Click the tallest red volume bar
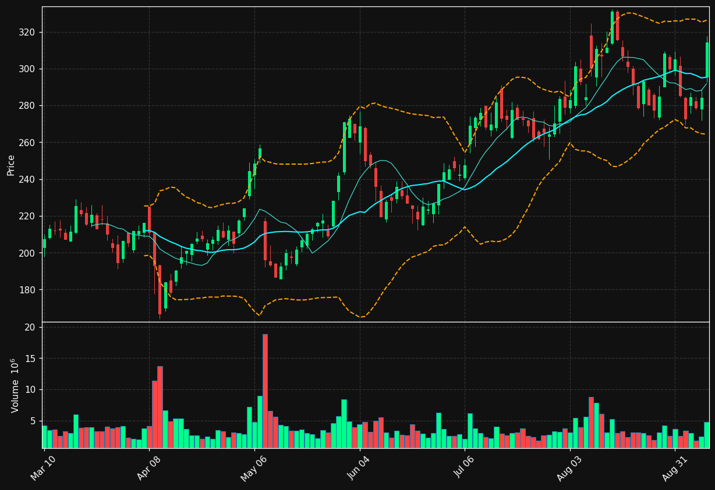Image resolution: width=715 pixels, height=490 pixels. [265, 391]
